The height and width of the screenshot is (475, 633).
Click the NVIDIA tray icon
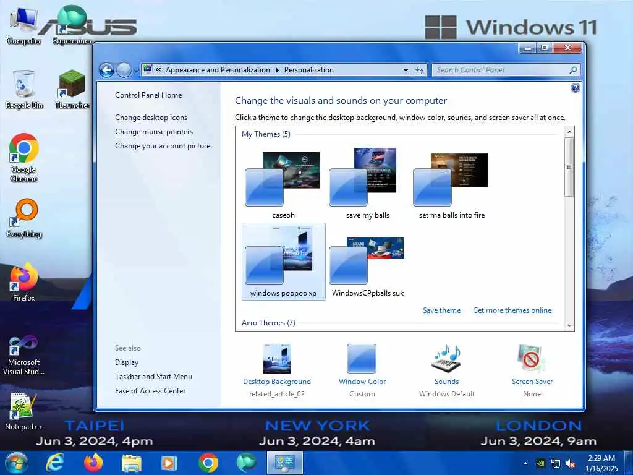541,463
